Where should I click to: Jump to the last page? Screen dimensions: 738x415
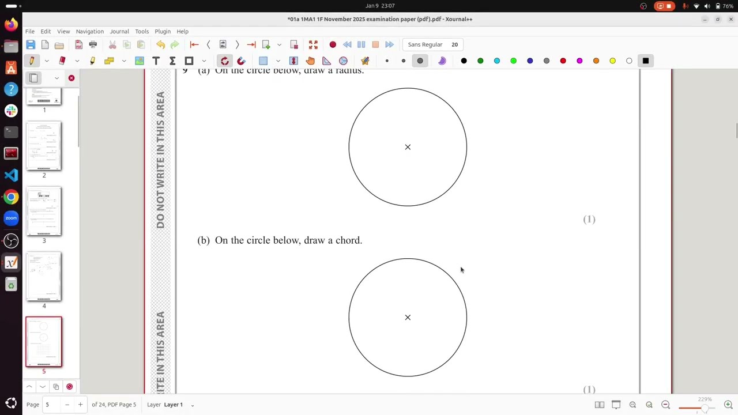(251, 44)
